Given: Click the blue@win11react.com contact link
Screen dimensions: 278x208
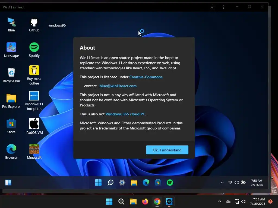Looking at the screenshot, I should [x=118, y=86].
